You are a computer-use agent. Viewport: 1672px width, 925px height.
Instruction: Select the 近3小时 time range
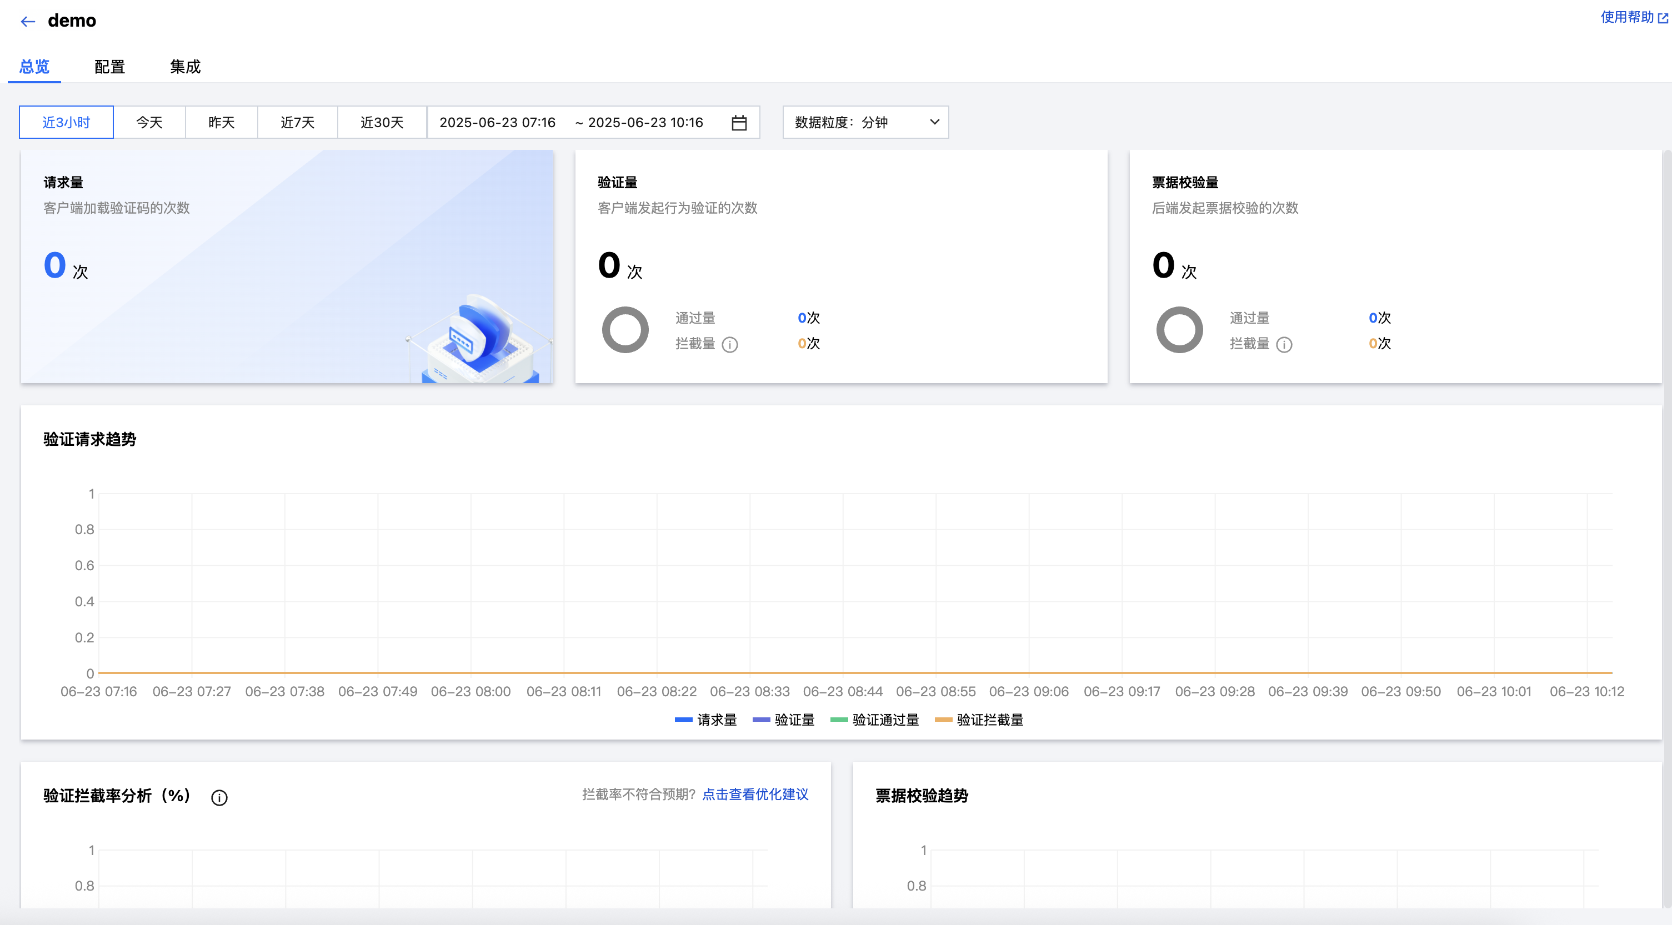point(66,123)
